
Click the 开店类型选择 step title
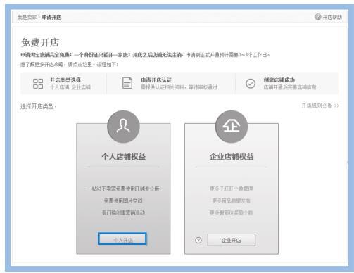[65, 80]
